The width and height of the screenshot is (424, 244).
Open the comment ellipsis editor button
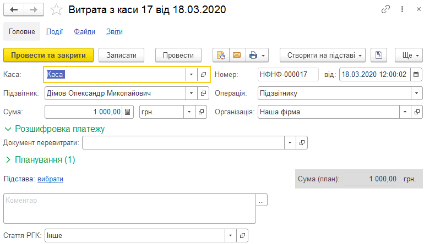(262, 200)
